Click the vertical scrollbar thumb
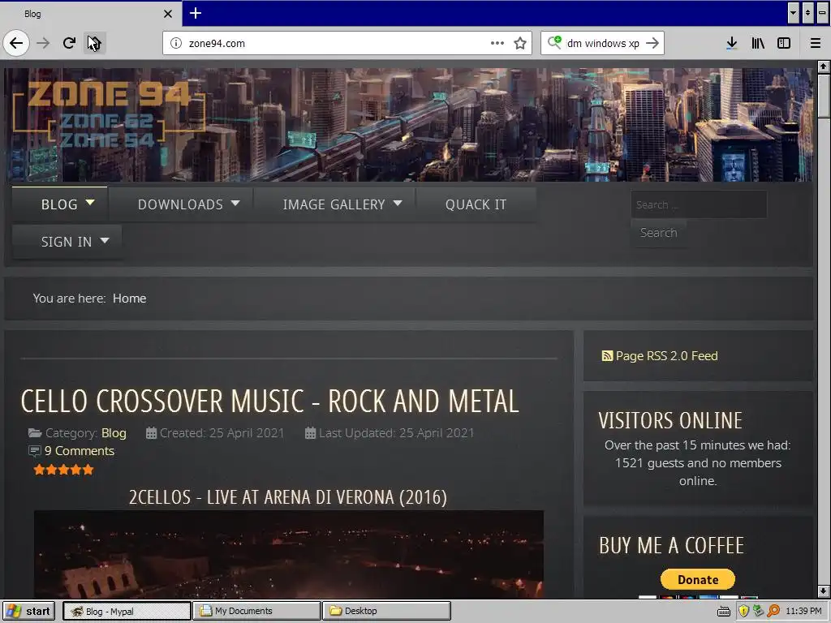This screenshot has height=623, width=831. click(823, 96)
